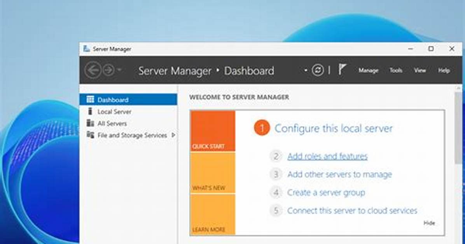This screenshot has width=465, height=244.
Task: Select the QUICK START tile
Action: click(213, 131)
